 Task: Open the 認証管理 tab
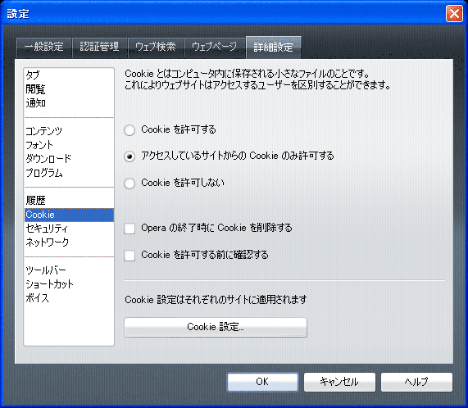coord(100,48)
